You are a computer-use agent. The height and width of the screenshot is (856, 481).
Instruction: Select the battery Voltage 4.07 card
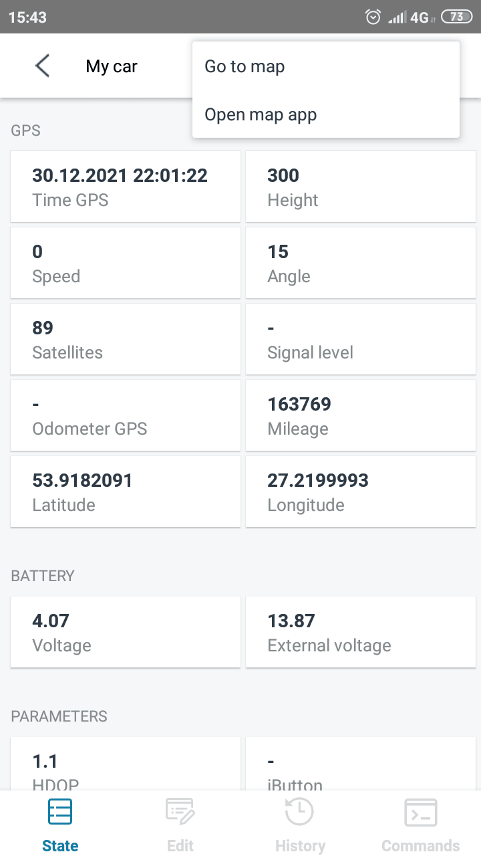(126, 632)
